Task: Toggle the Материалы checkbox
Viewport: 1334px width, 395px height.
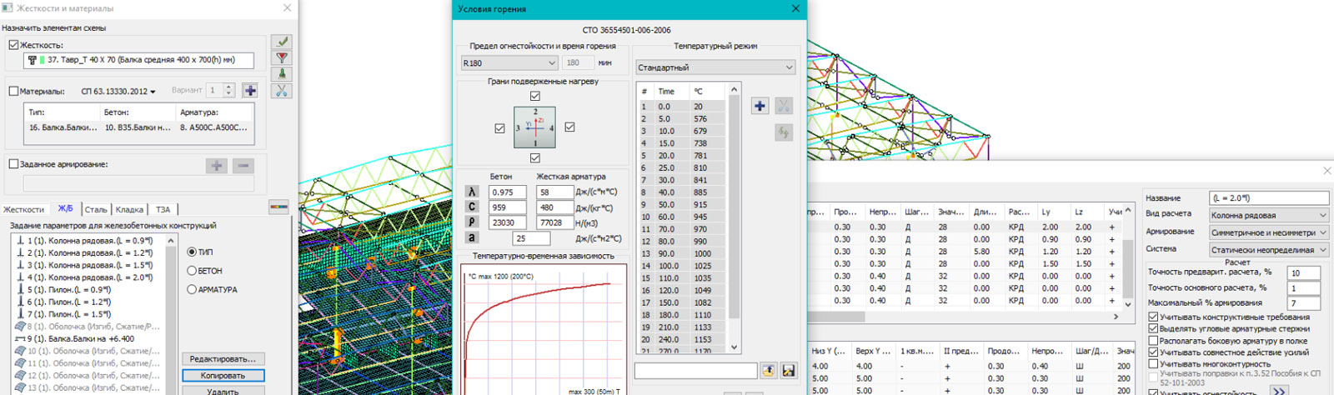Action: (13, 91)
